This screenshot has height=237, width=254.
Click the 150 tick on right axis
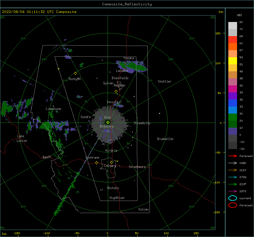[218, 33]
